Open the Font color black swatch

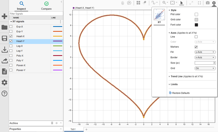(x=196, y=25)
